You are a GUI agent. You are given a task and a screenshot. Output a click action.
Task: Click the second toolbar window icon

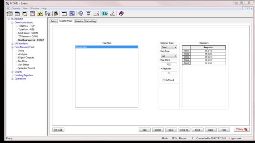[x=17, y=14]
